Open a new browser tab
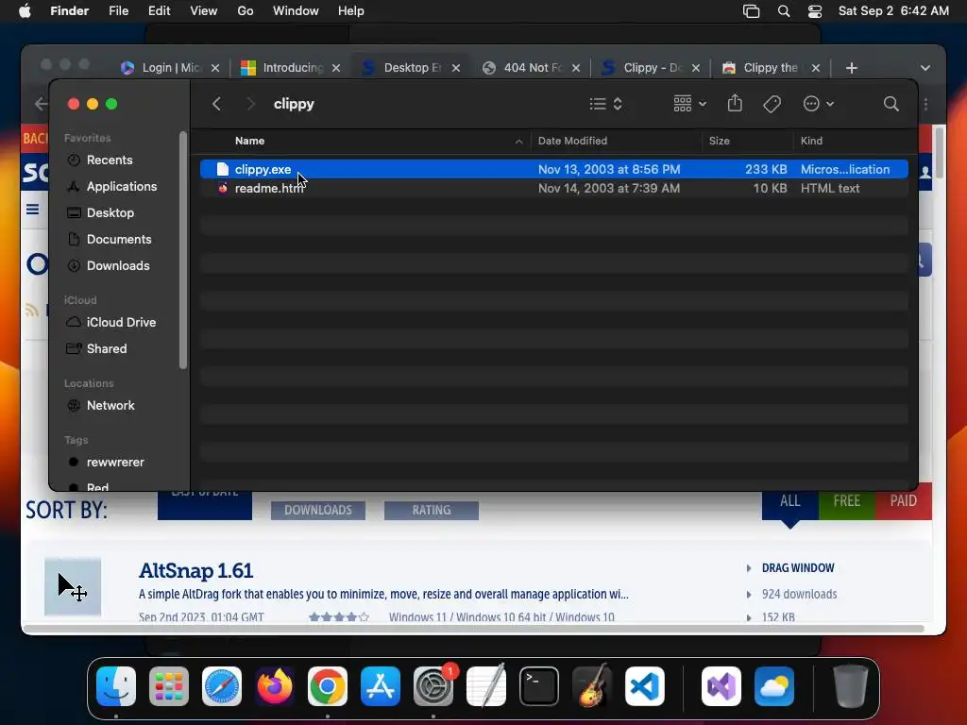This screenshot has width=967, height=725. (x=852, y=68)
